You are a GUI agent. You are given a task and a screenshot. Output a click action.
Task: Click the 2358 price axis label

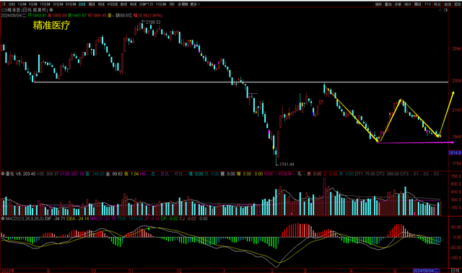456,80
